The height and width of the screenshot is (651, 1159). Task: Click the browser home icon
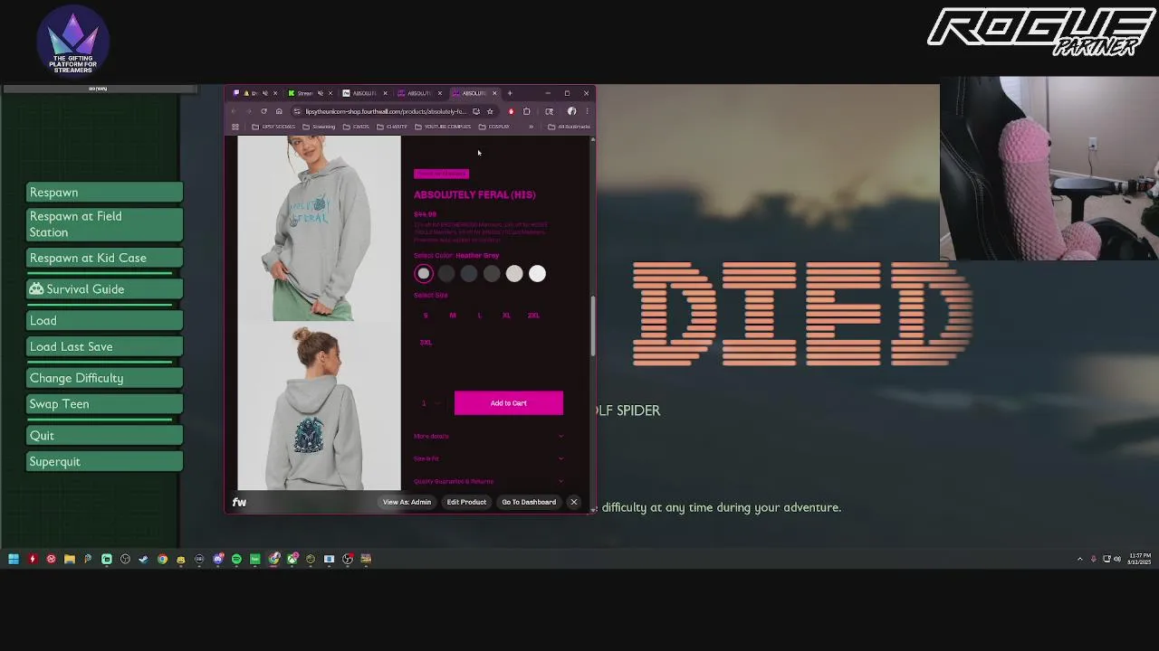pos(279,111)
